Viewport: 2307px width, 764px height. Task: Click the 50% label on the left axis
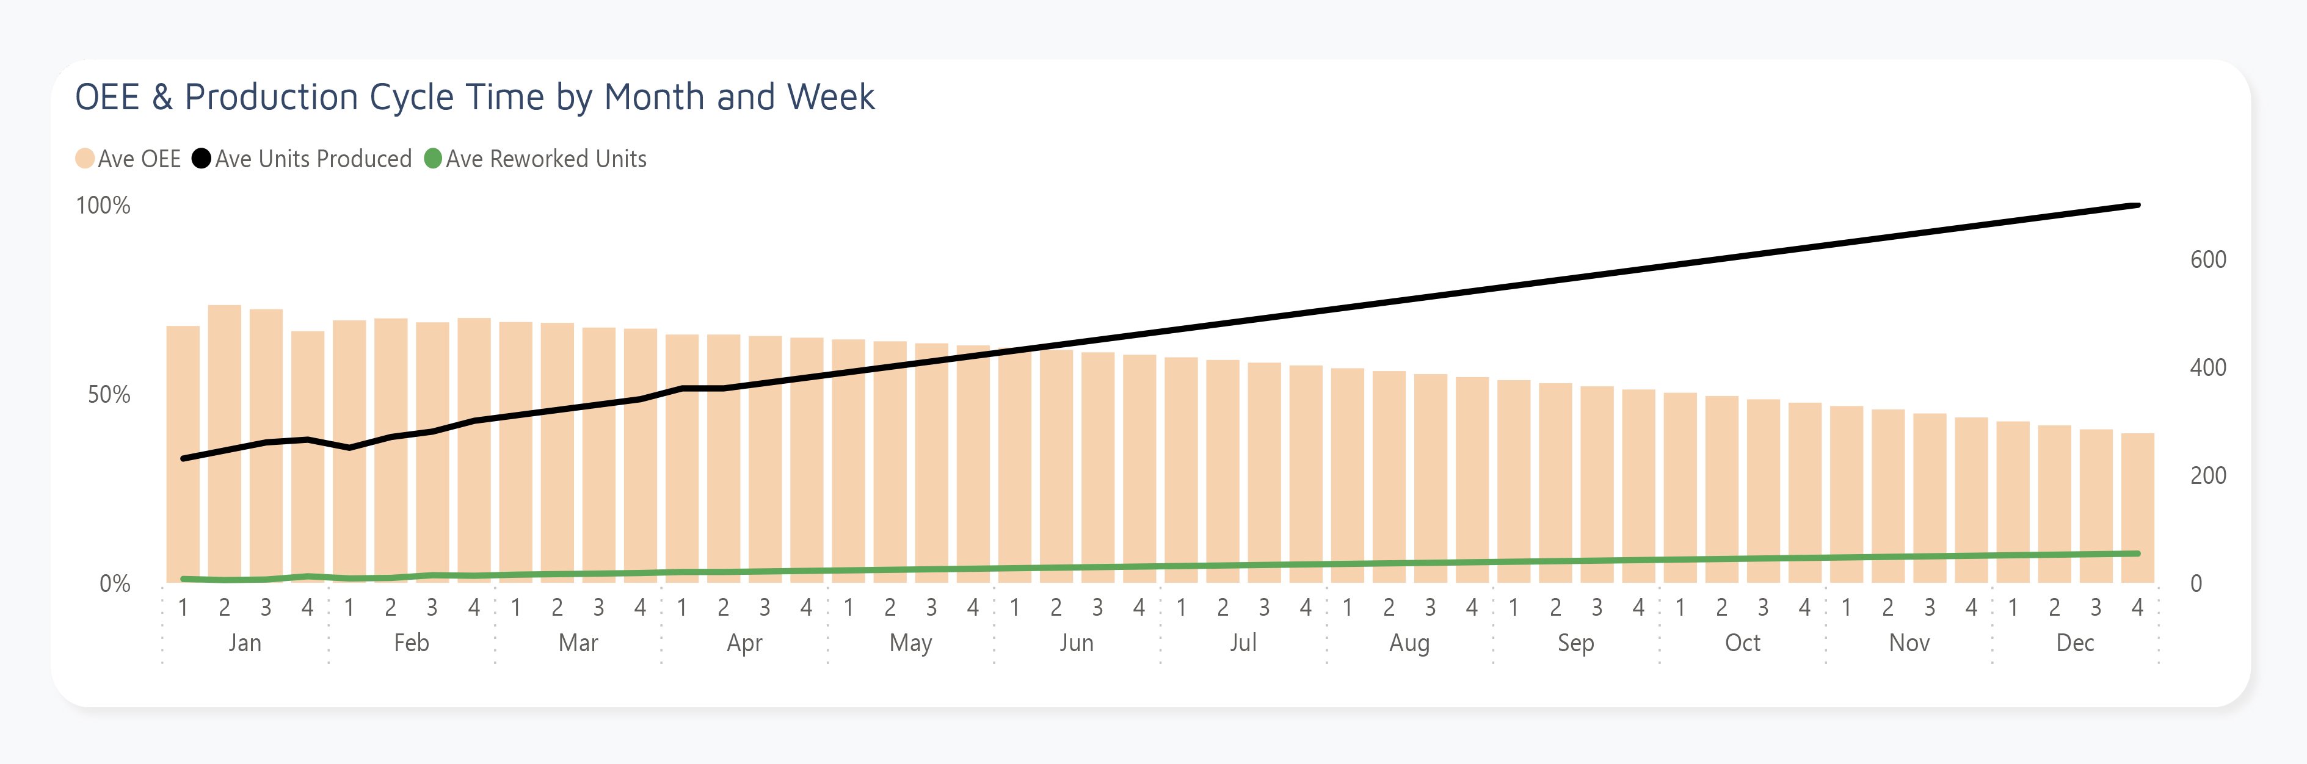pos(108,395)
